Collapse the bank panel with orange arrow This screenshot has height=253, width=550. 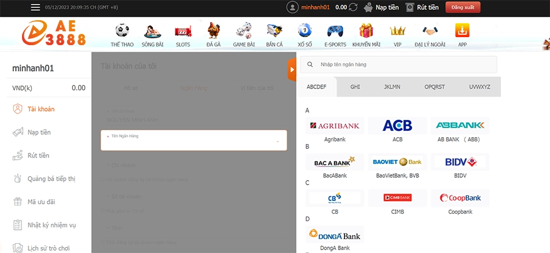coord(292,69)
